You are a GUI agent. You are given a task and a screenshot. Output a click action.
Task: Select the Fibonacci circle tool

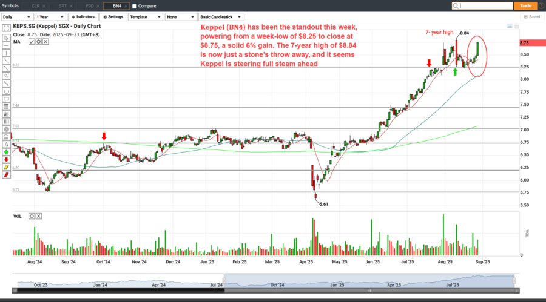tap(6, 130)
